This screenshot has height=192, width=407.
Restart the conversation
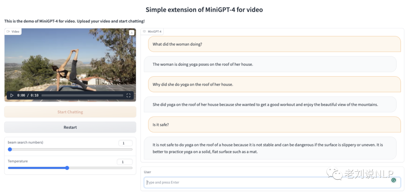(x=70, y=127)
